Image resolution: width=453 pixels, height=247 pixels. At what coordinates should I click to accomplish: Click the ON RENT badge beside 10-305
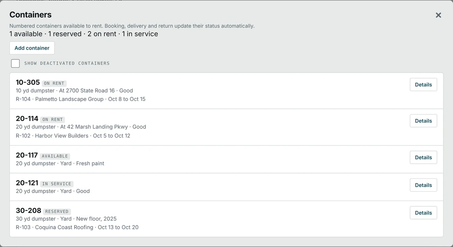(x=54, y=83)
